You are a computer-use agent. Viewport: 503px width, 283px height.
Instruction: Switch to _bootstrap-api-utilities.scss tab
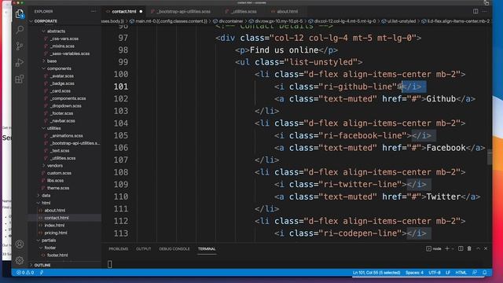tap(183, 11)
